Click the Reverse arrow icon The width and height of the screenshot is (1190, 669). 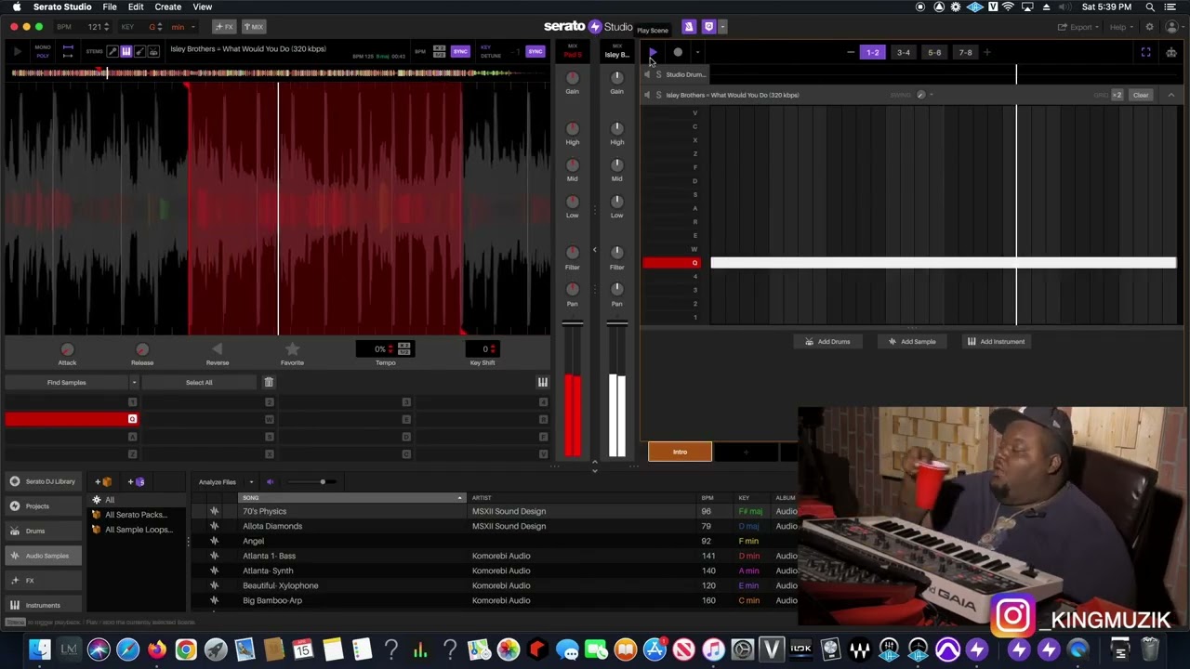pyautogui.click(x=217, y=348)
